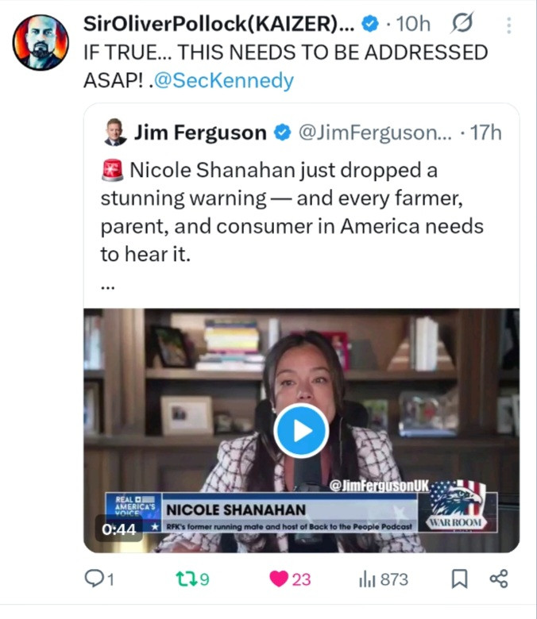
Task: Open the reply comment icon
Action: 94,579
